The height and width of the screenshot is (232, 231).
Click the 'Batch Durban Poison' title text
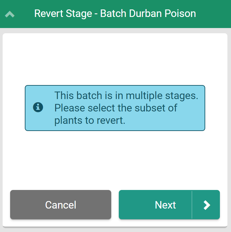[x=148, y=14]
